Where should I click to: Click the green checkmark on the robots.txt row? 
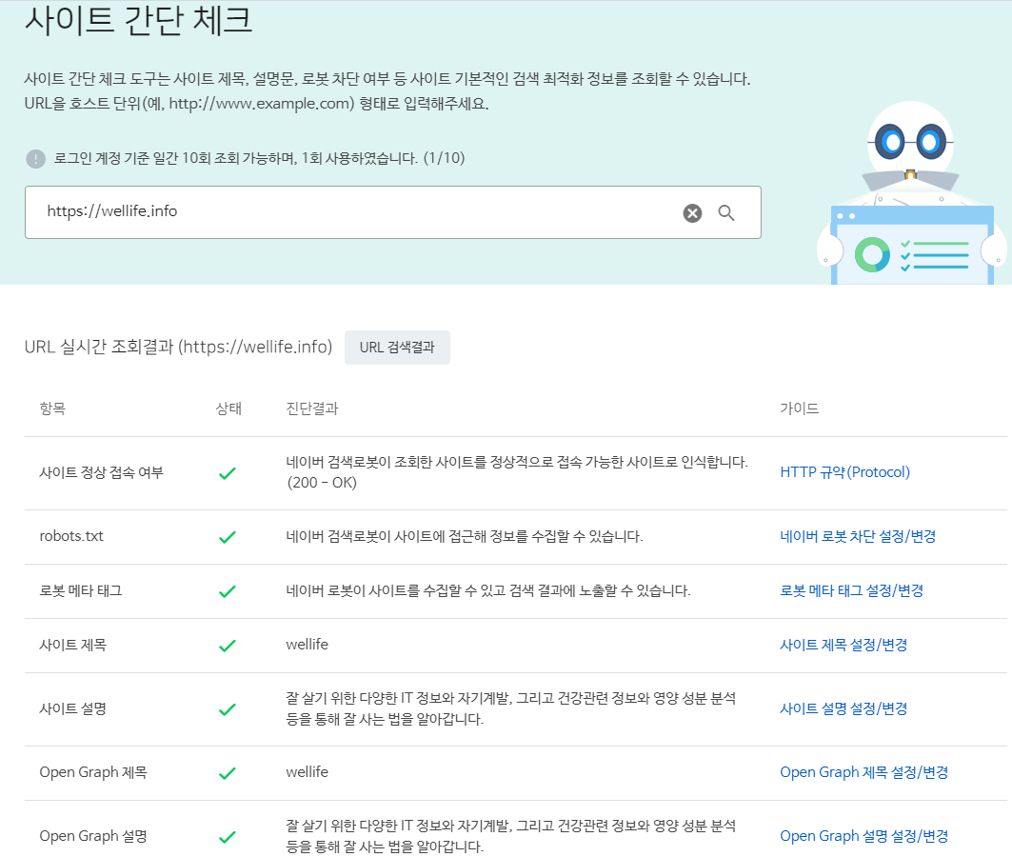click(x=227, y=536)
